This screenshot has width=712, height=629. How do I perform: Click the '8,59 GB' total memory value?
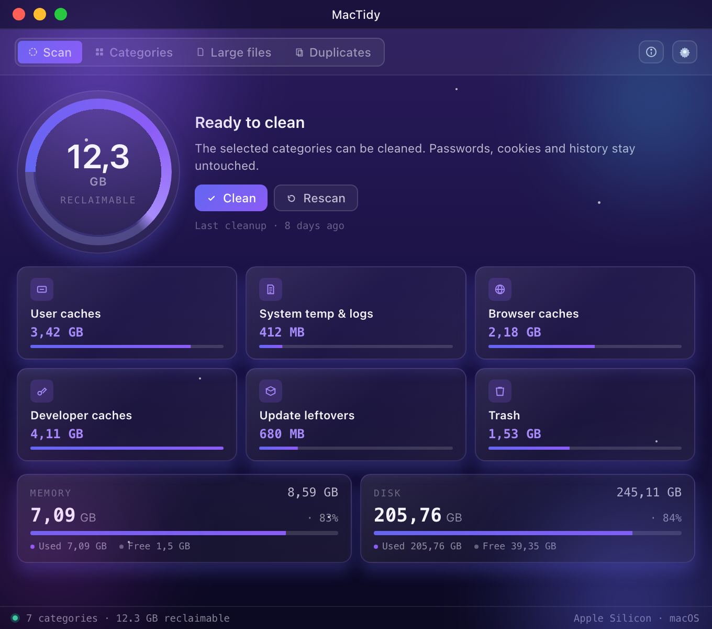313,492
